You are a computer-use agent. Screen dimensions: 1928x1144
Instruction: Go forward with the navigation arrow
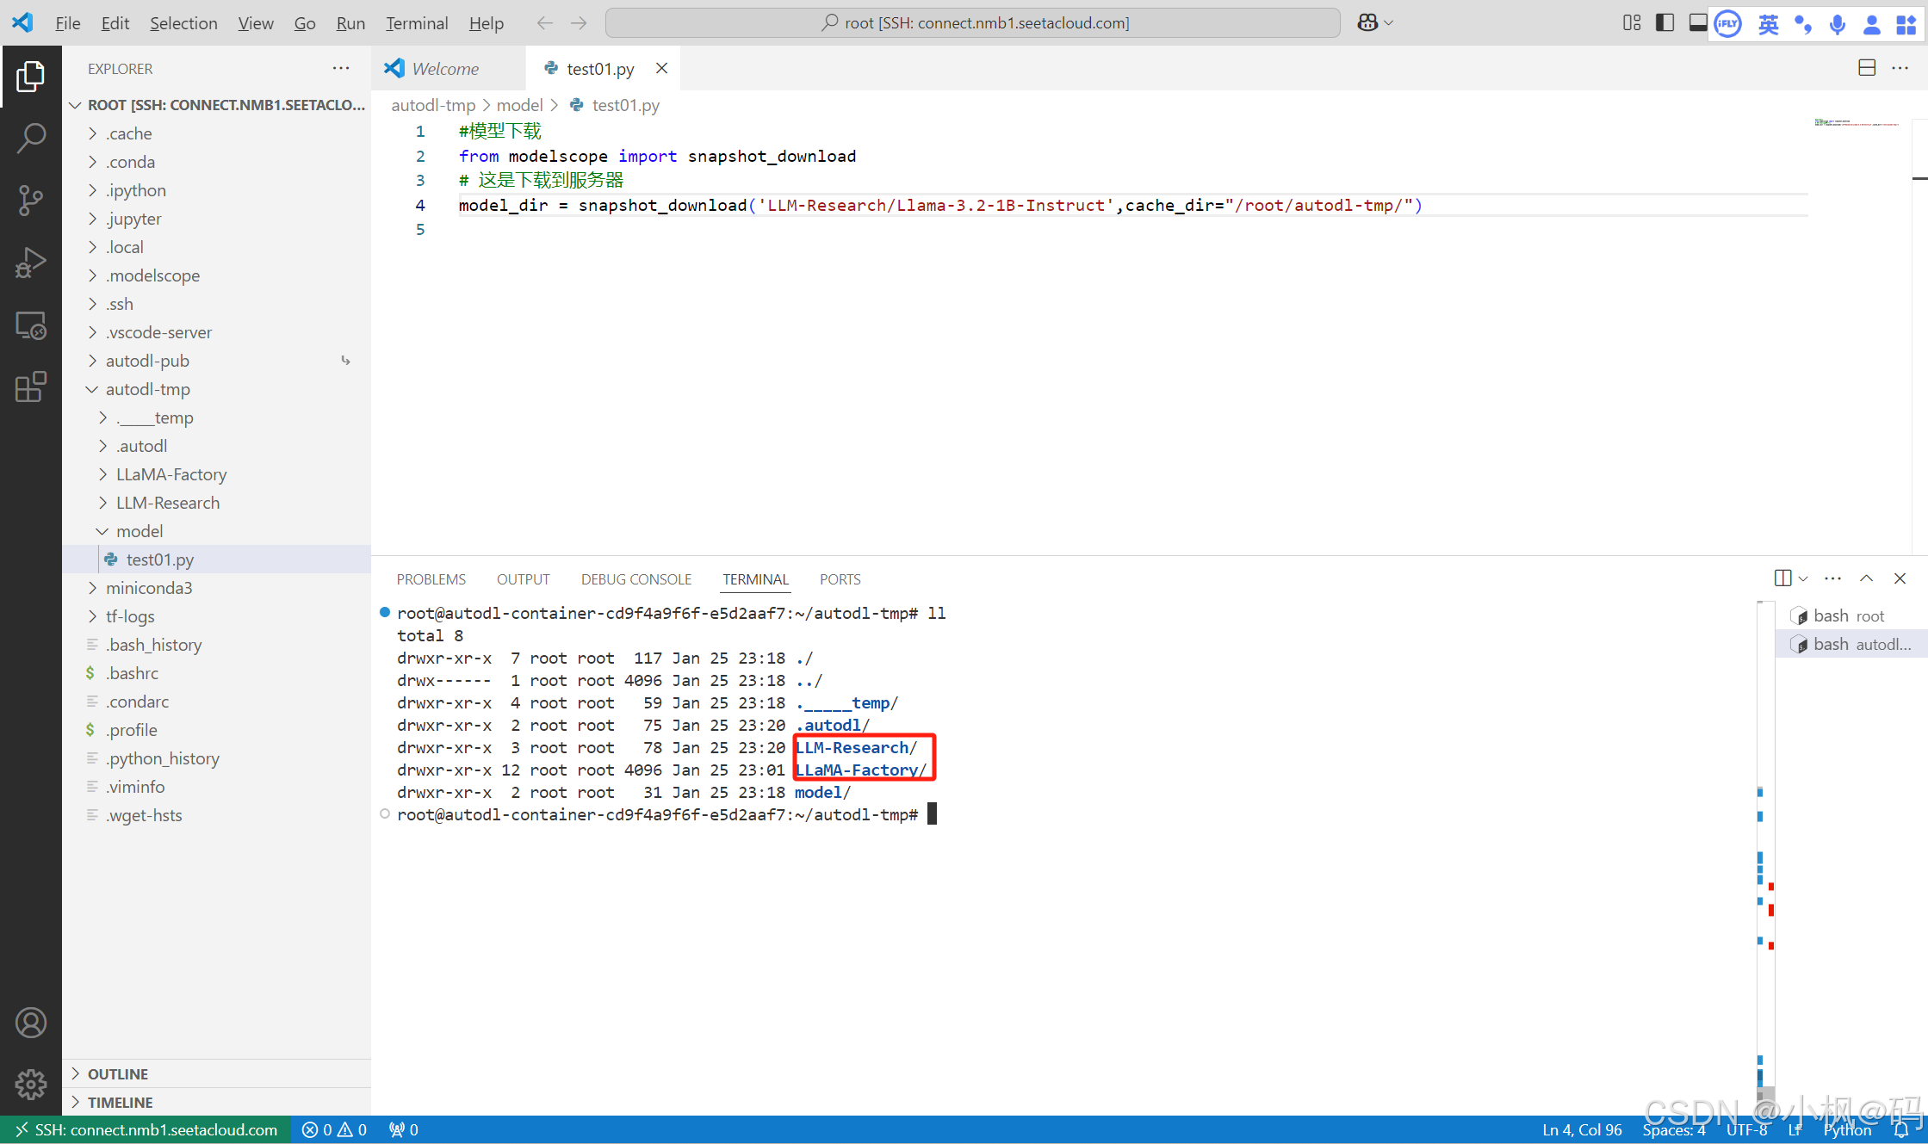(x=579, y=22)
